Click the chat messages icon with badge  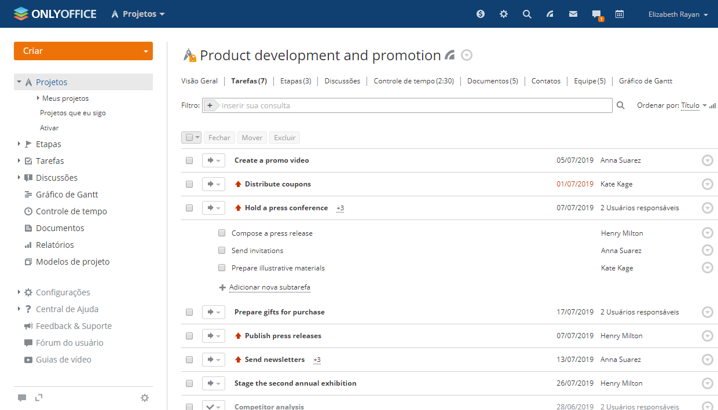(x=596, y=14)
